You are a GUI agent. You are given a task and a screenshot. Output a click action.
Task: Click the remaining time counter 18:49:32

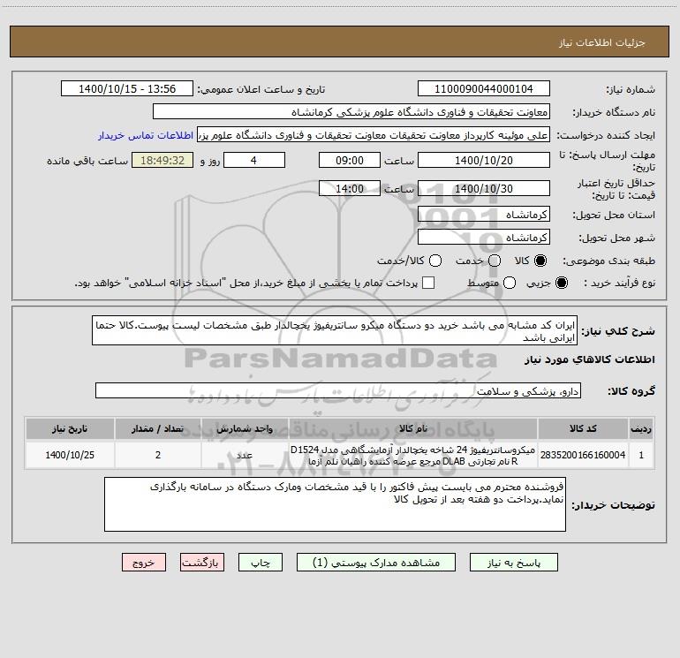(162, 160)
